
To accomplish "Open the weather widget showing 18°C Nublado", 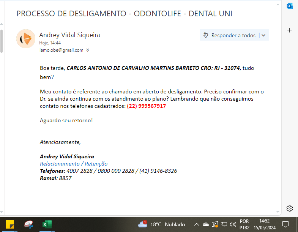I will tap(162, 224).
